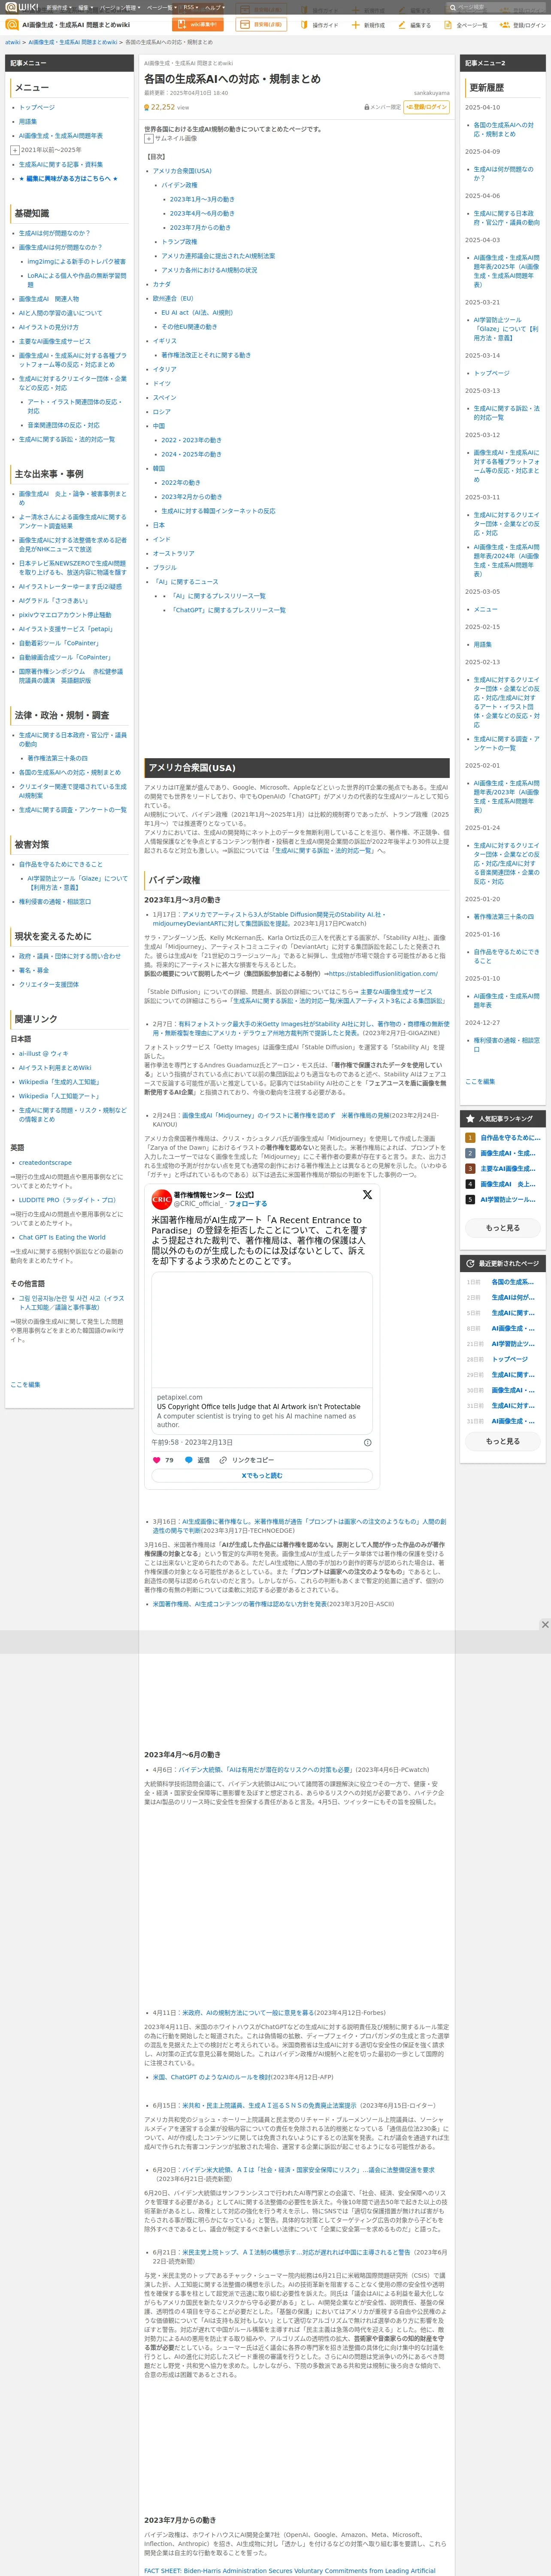This screenshot has height=2576, width=551.
Task: Click 全ページ一覧 in toolbar
Action: [466, 25]
